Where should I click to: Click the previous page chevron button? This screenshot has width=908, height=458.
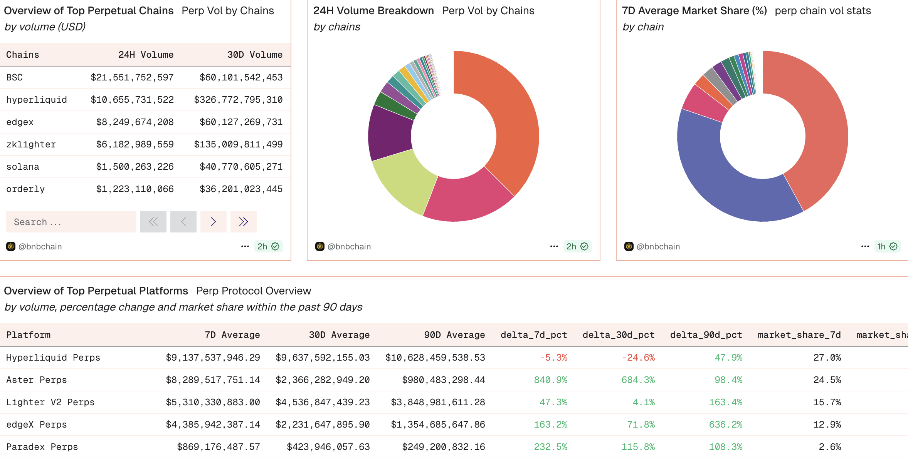(x=183, y=222)
